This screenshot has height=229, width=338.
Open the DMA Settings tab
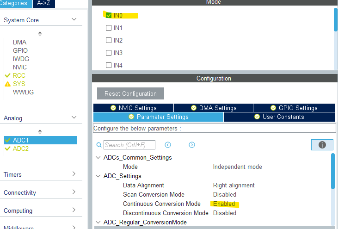(214, 108)
